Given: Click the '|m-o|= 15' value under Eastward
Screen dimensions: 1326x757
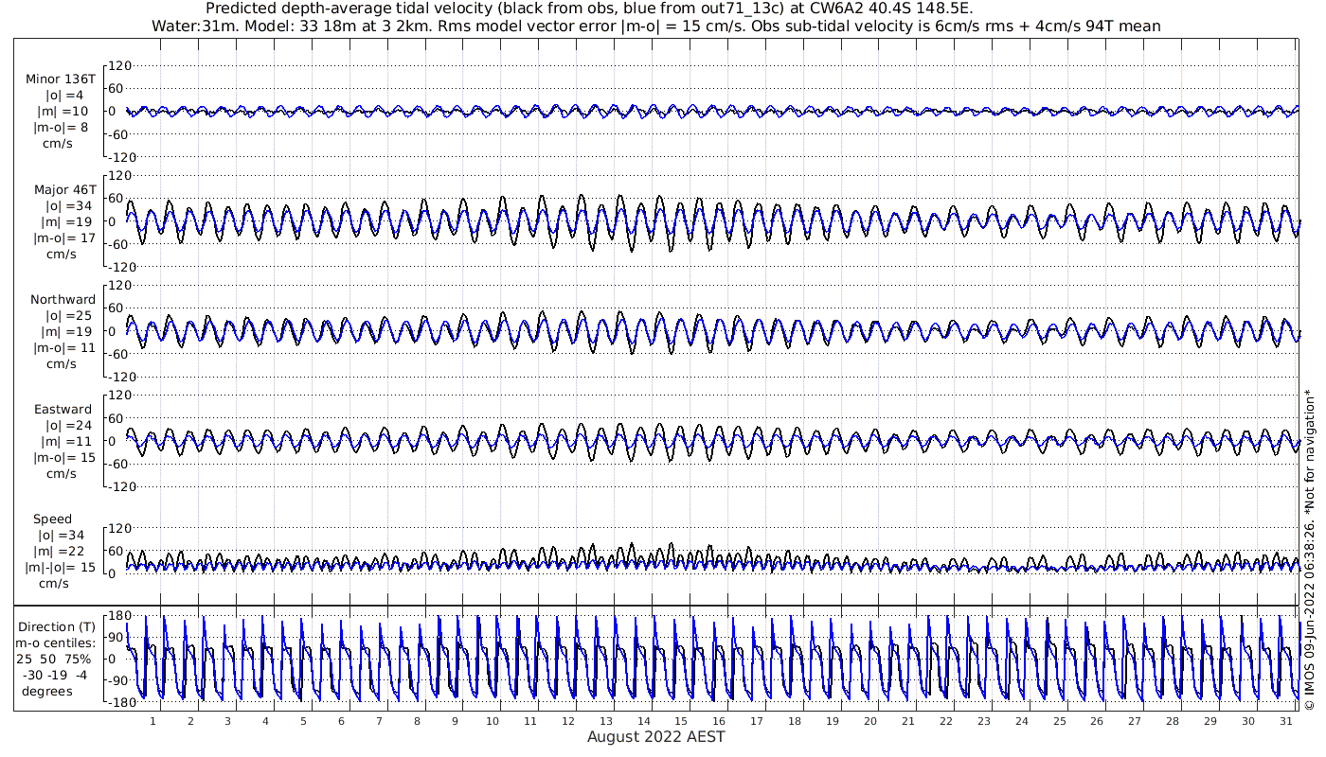Looking at the screenshot, I should 64,458.
